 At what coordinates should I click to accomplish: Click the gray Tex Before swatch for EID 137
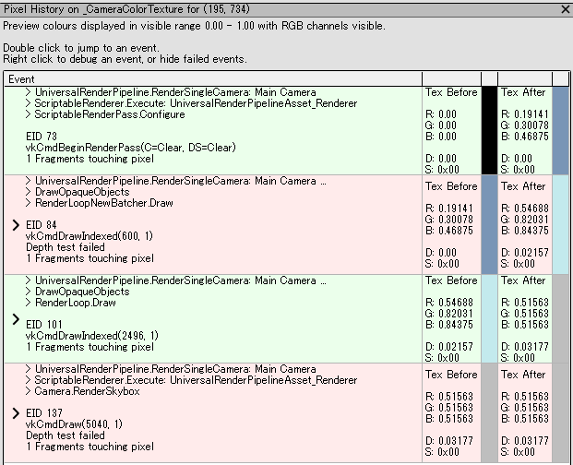point(489,412)
